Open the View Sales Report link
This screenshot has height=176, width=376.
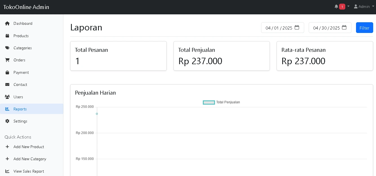tap(32, 171)
